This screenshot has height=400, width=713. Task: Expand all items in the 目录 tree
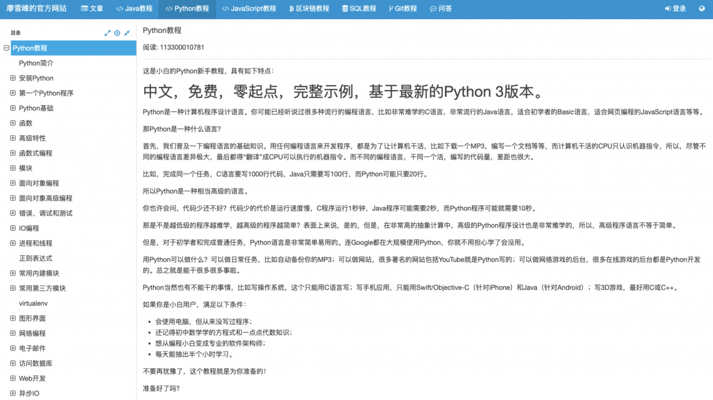coord(108,33)
